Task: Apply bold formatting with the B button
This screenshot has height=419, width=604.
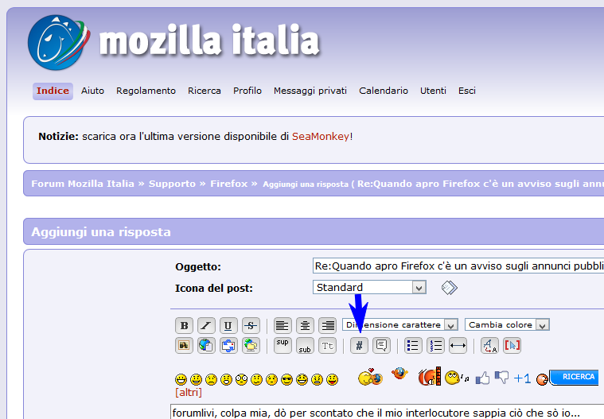Action: pos(184,325)
